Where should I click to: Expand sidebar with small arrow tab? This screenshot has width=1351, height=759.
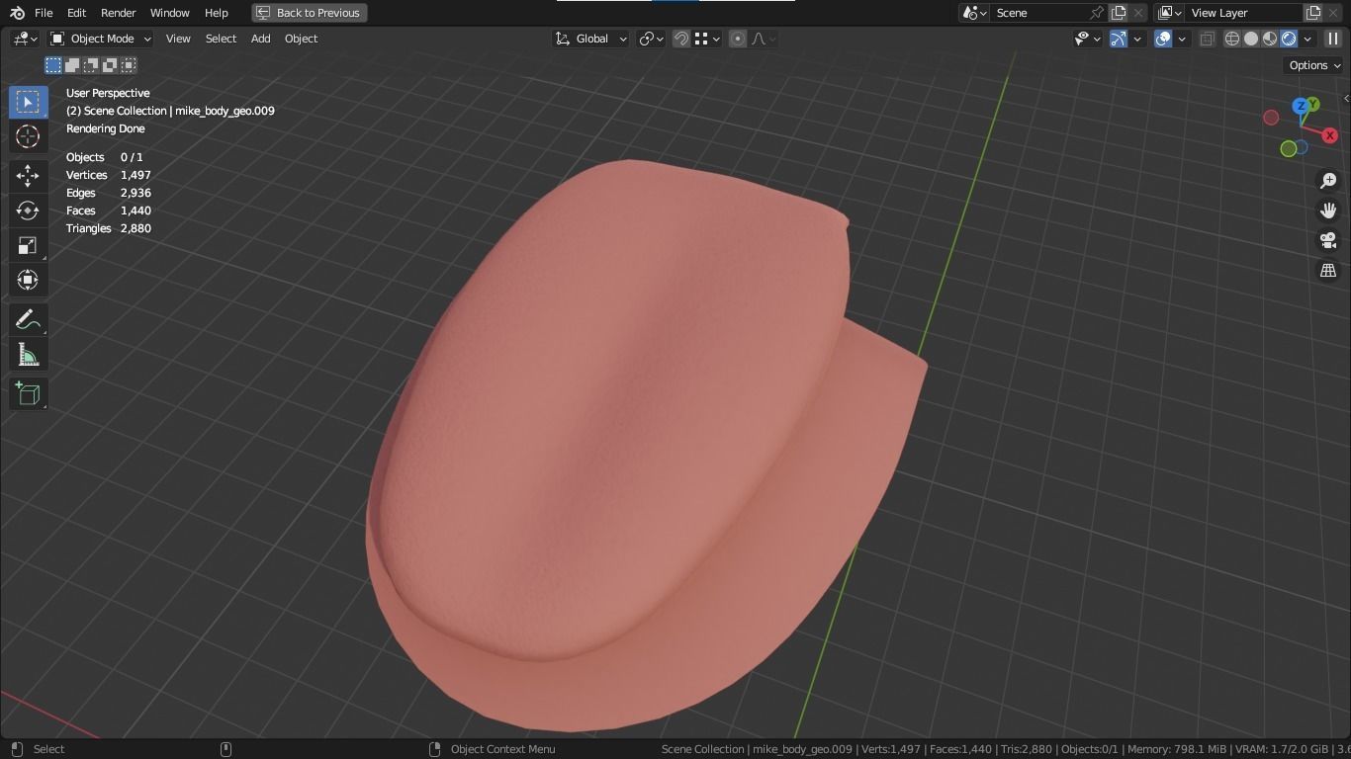(1346, 98)
